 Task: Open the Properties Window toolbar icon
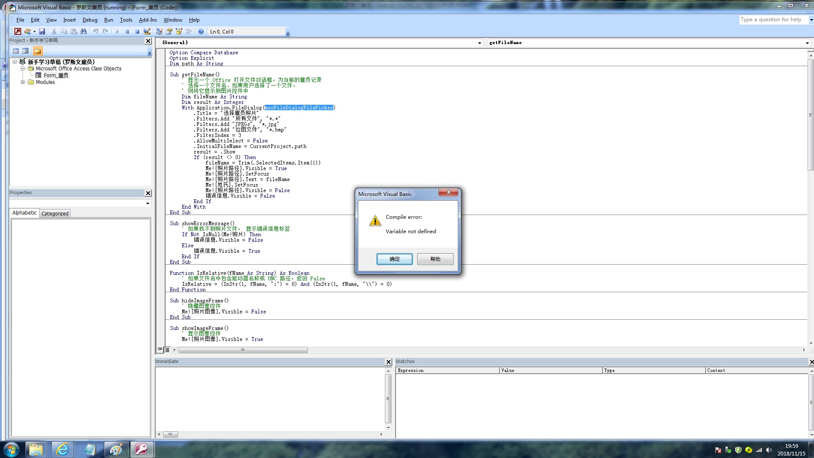click(169, 31)
